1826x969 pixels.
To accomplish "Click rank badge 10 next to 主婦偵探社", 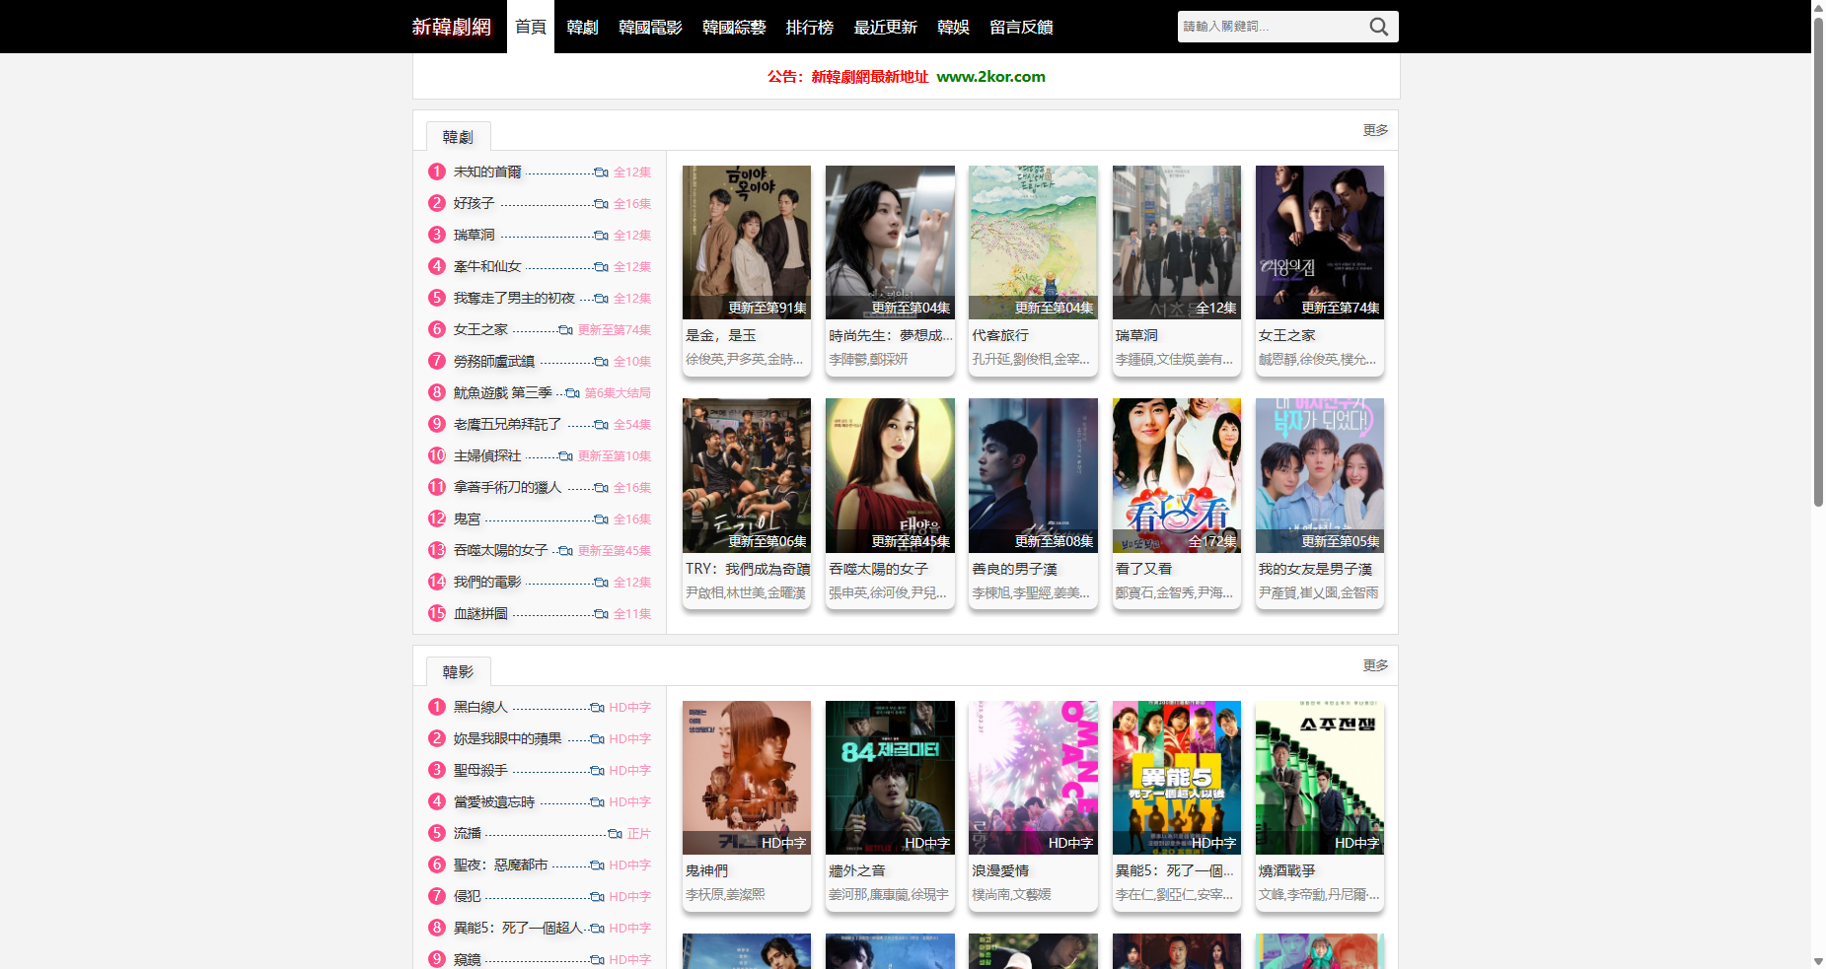I will (437, 455).
